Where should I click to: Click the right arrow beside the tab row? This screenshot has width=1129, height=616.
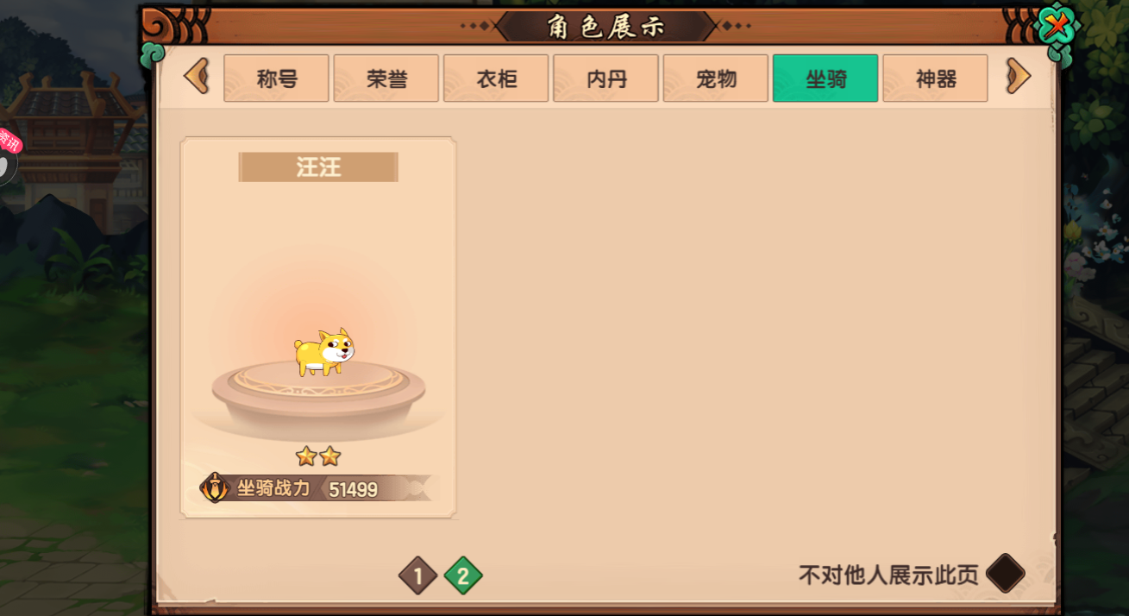[x=1019, y=77]
